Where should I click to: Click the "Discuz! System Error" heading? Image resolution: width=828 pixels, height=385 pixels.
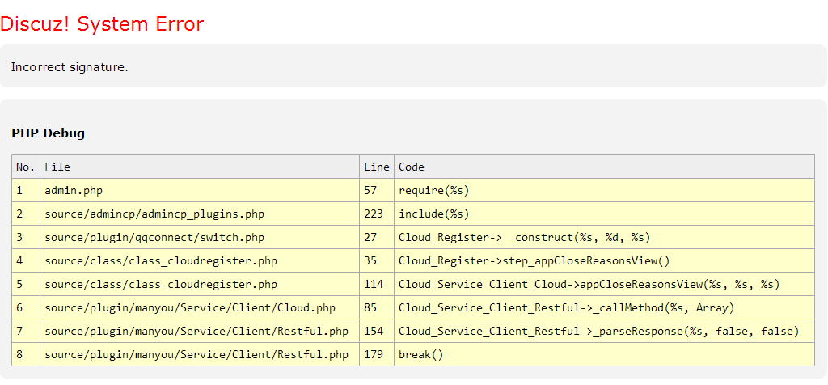point(102,24)
